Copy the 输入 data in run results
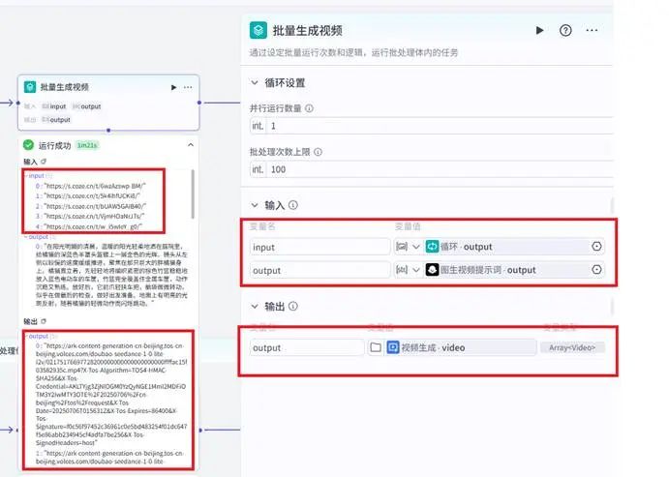The width and height of the screenshot is (669, 477). click(44, 162)
